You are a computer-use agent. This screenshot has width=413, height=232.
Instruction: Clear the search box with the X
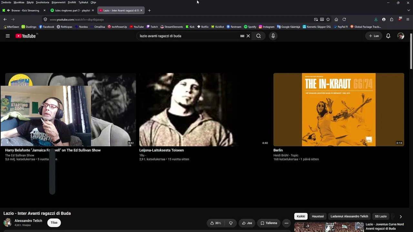pyautogui.click(x=248, y=36)
